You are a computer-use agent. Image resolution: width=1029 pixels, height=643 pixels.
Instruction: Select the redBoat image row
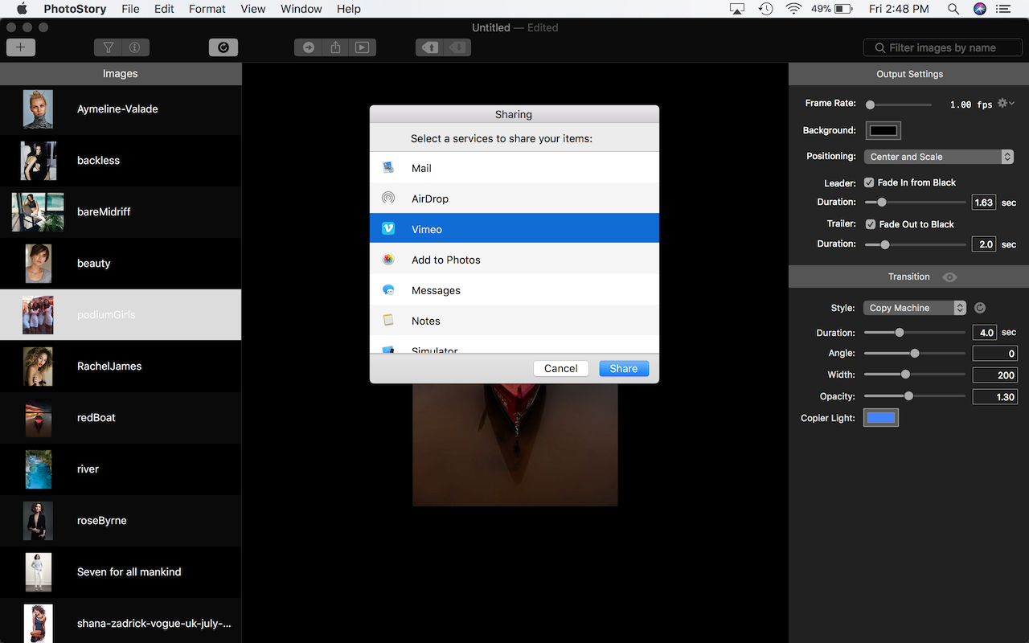121,418
